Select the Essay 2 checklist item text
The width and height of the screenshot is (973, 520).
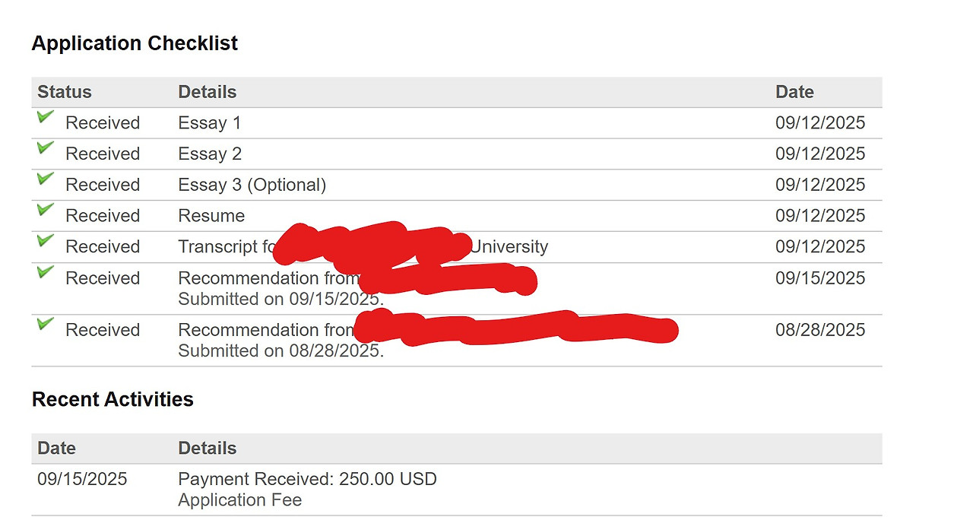pos(210,154)
